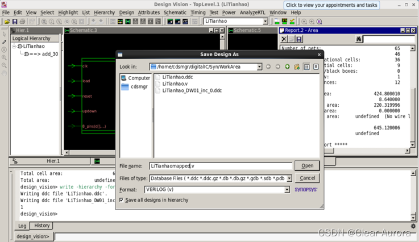419x242 pixels.
Task: Click the schematic tab icon beside Hier.1 tab
Action: pos(97,161)
